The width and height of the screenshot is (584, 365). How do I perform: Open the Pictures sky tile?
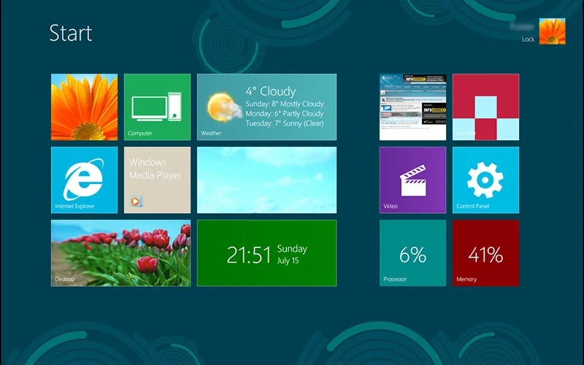(x=266, y=180)
